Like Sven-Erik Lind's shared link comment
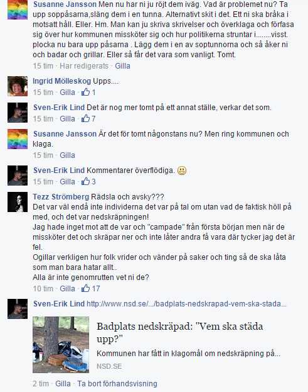308x392 pixels. coord(63,383)
